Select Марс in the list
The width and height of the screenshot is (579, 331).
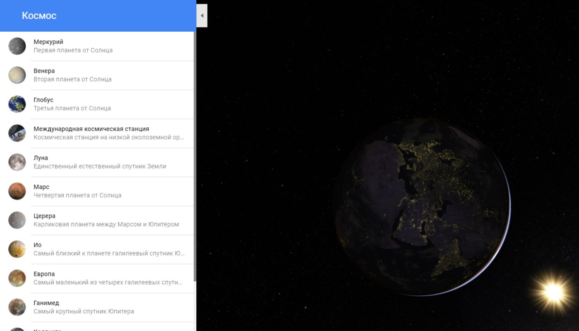[97, 191]
